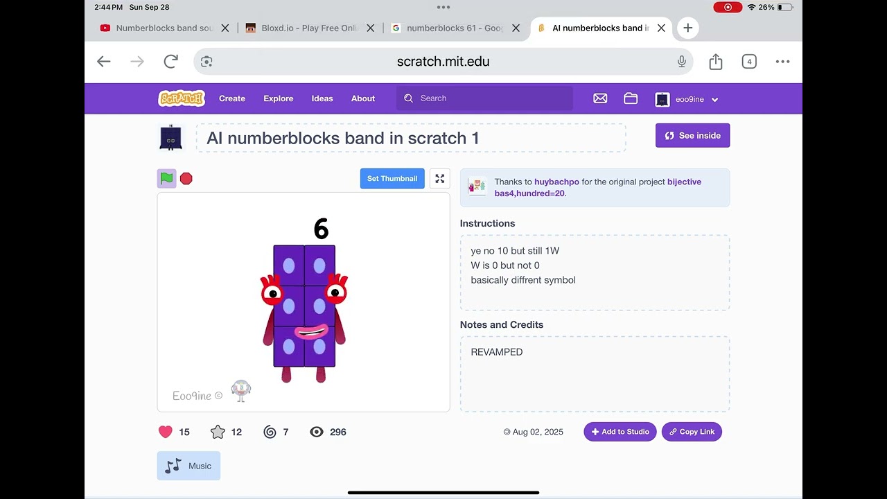Tap the three-dot multitasking control
Screen dimensions: 887x499
point(443,7)
